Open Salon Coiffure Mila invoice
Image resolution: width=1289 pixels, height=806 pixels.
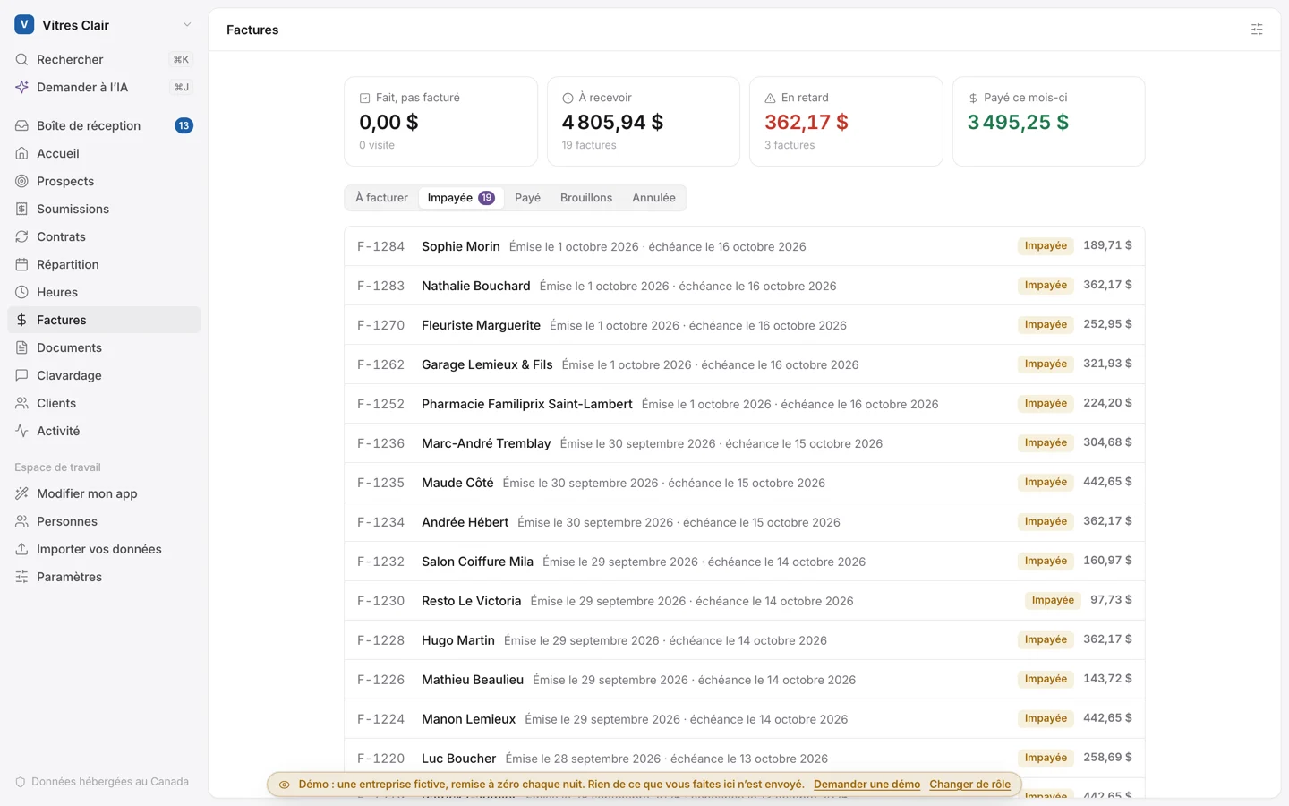pos(745,562)
